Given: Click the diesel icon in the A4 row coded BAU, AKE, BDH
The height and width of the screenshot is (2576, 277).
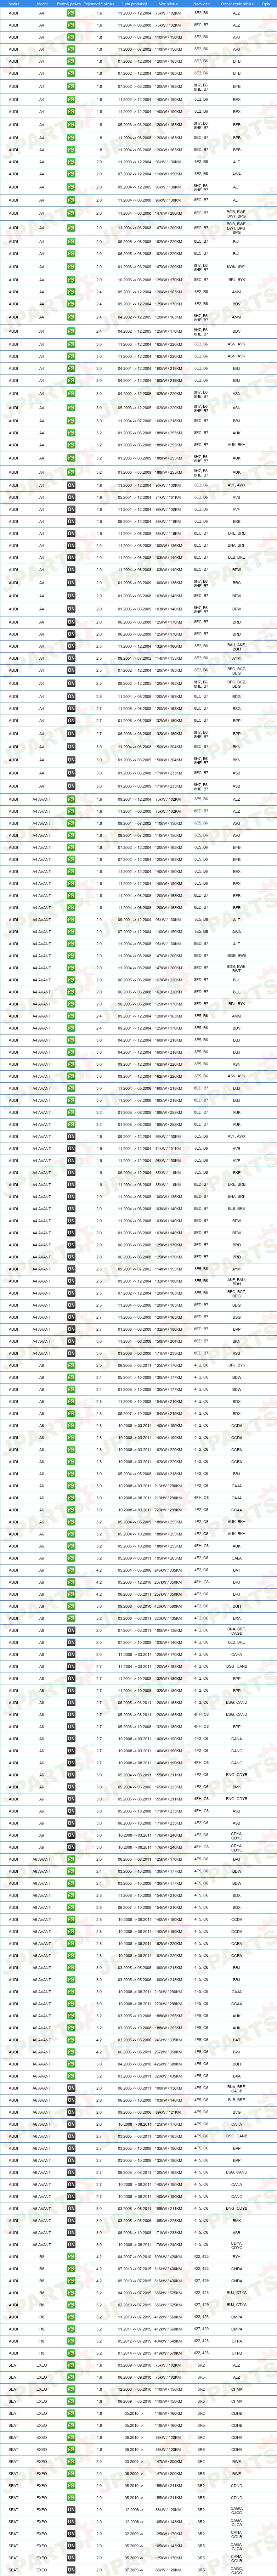Looking at the screenshot, I should (71, 646).
